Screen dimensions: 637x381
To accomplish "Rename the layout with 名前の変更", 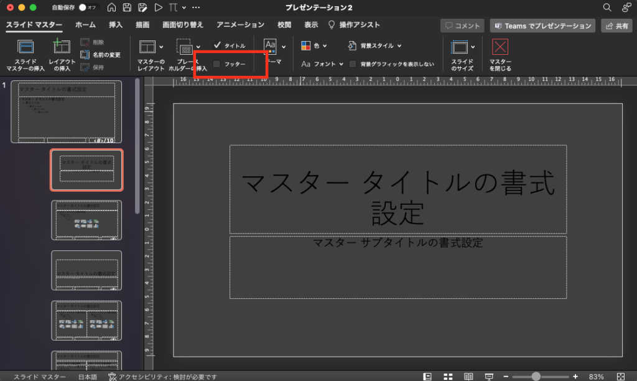I will pyautogui.click(x=100, y=55).
